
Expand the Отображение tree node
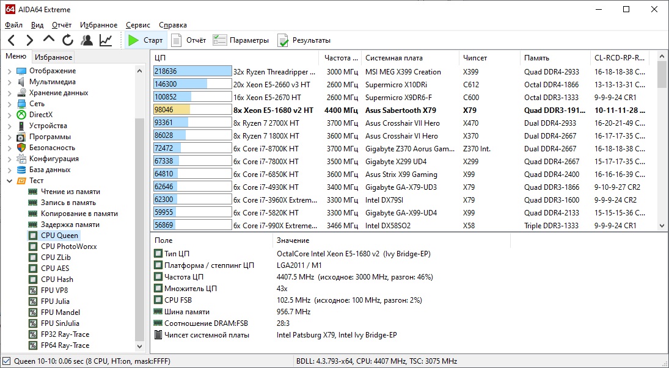click(9, 71)
